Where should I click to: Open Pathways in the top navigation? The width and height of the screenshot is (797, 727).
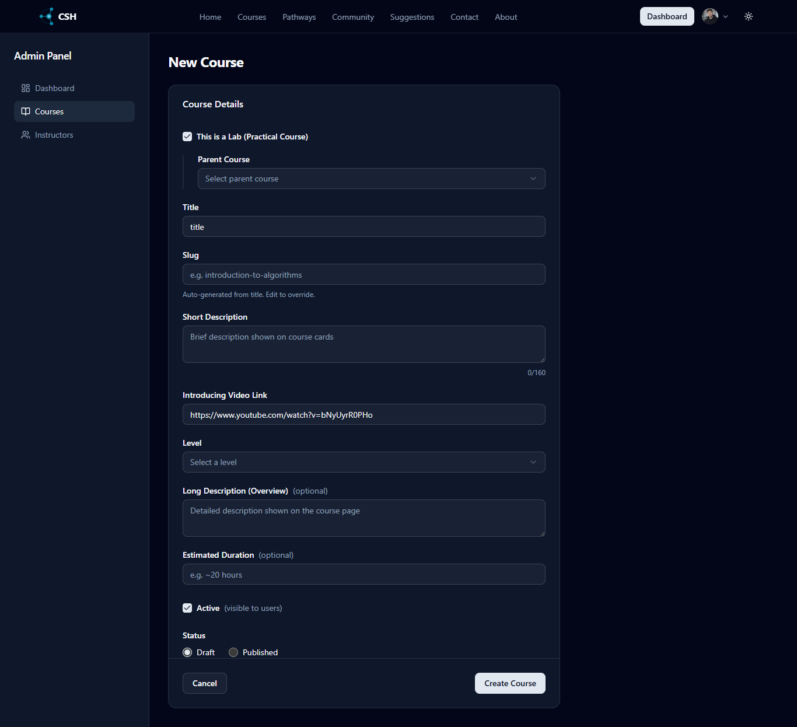(x=299, y=17)
